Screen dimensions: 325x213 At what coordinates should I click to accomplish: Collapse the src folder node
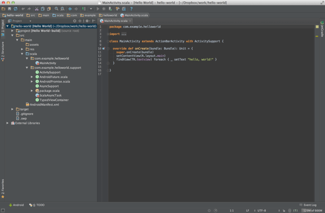(12, 35)
